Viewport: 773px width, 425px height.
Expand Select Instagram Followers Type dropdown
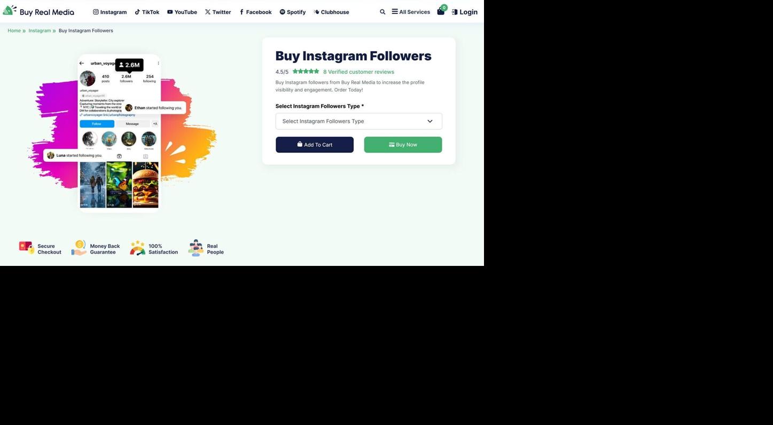pos(358,121)
